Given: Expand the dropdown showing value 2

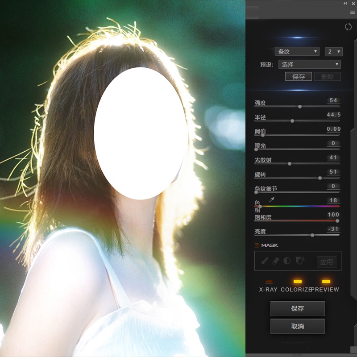Looking at the screenshot, I should coord(333,52).
